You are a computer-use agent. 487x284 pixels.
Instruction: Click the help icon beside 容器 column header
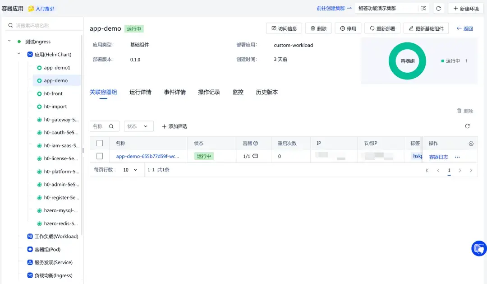[x=256, y=144]
